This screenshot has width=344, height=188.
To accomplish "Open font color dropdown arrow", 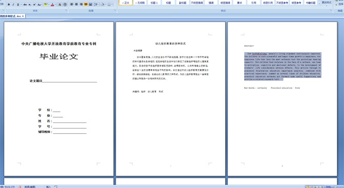I will (x=55, y=5).
